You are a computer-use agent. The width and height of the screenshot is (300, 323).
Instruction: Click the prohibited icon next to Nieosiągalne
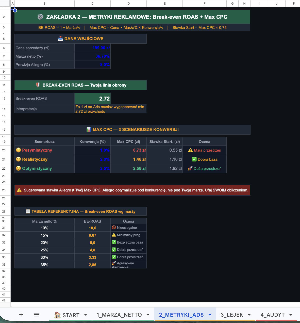pos(114,228)
